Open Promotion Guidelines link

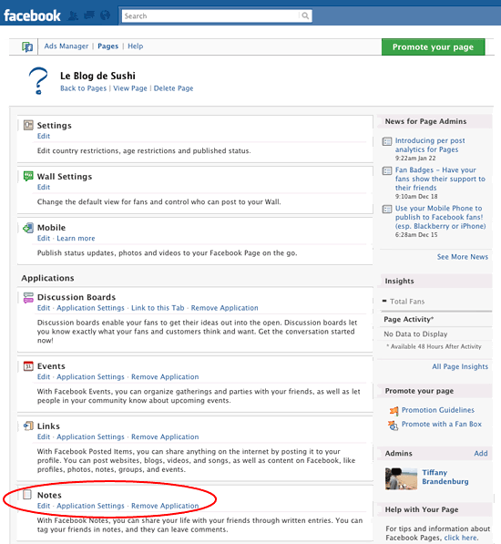click(438, 410)
